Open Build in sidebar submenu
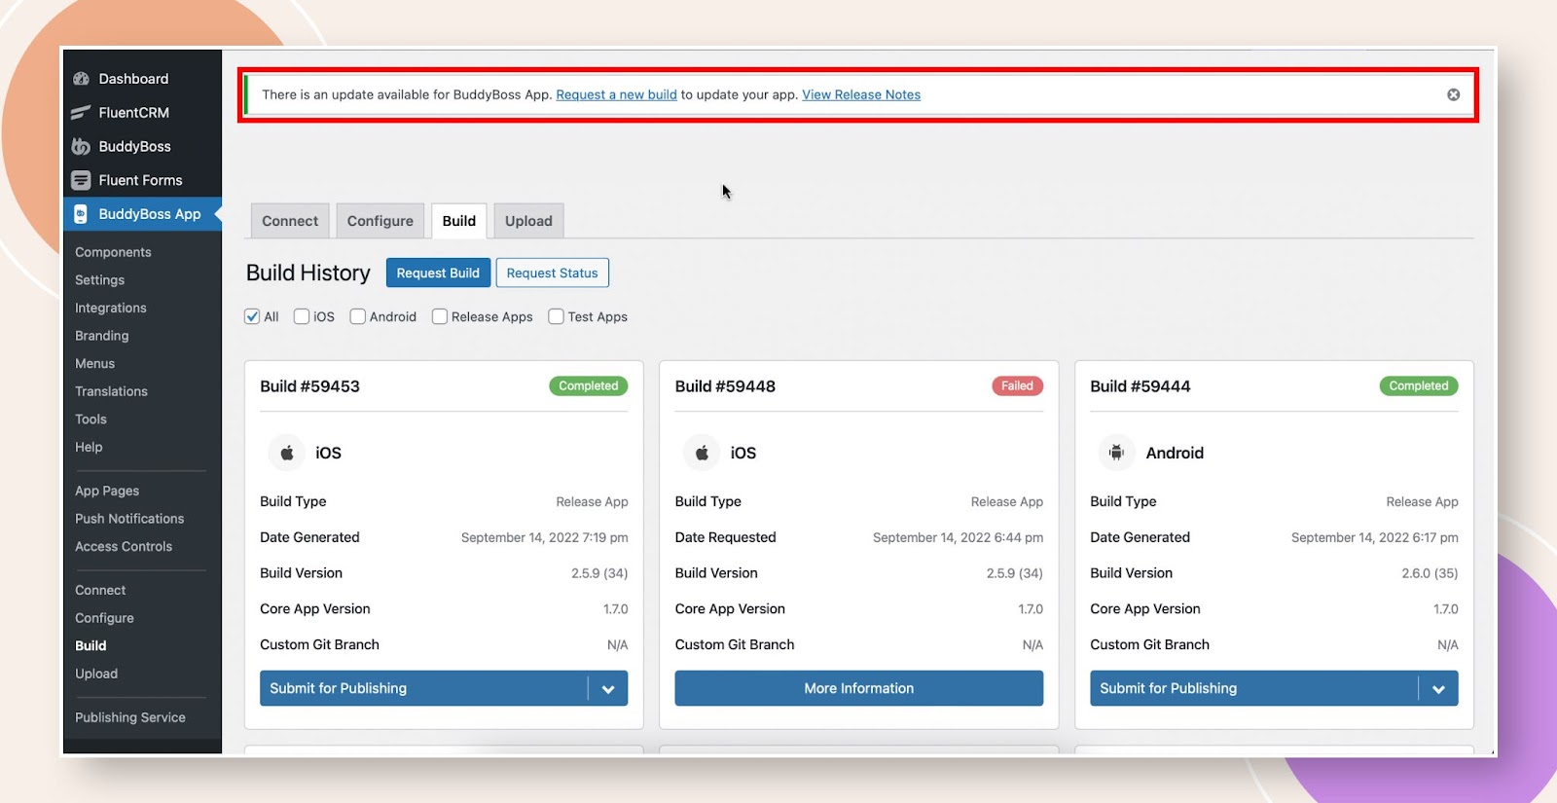This screenshot has width=1557, height=803. pos(91,646)
